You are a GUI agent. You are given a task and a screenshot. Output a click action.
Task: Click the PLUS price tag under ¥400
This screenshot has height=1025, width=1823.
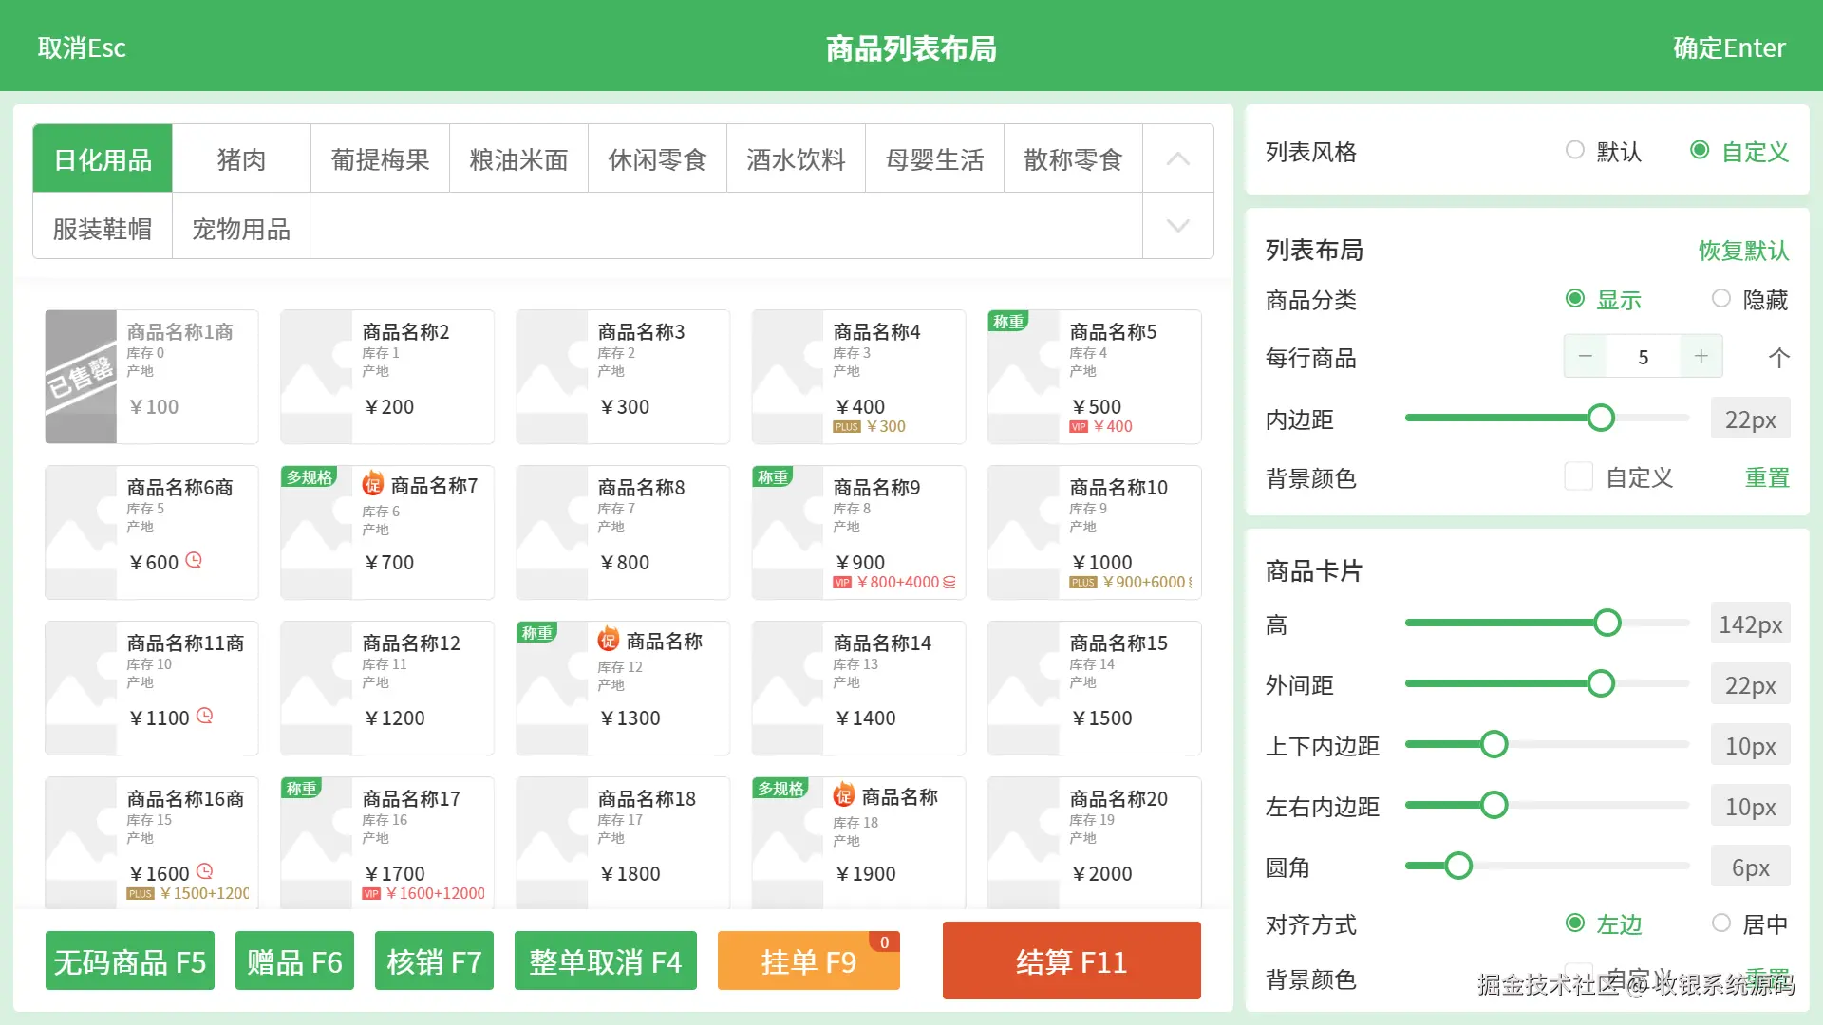[x=846, y=427]
